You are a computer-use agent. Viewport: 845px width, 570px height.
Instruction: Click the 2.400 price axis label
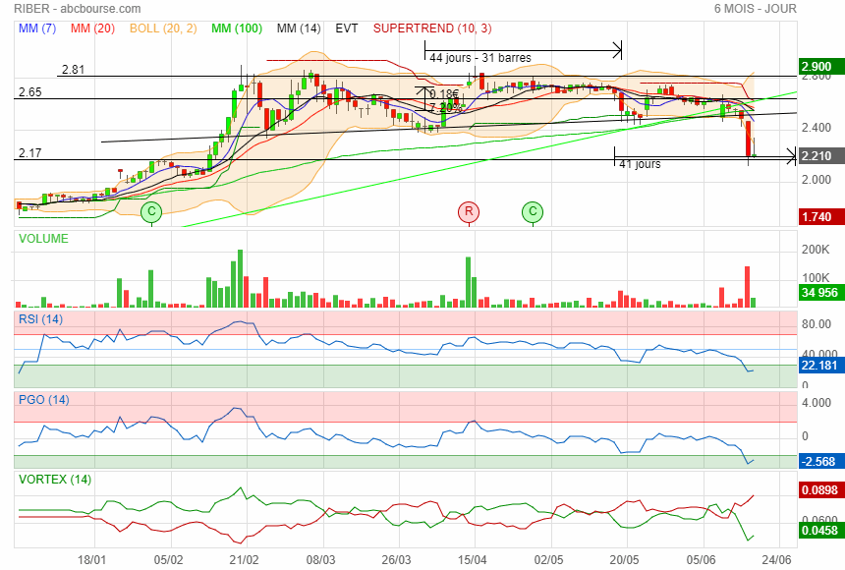click(817, 128)
